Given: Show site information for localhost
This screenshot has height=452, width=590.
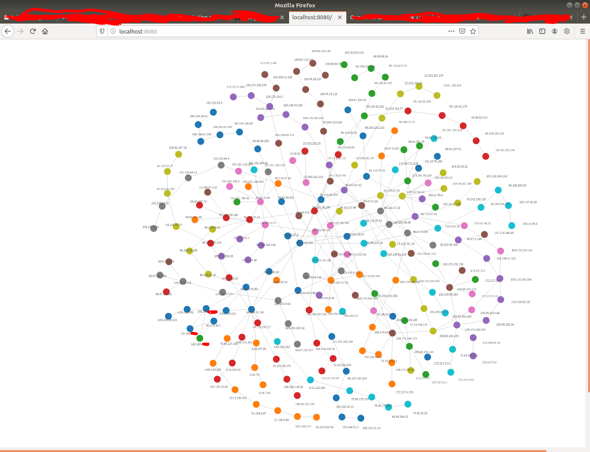Looking at the screenshot, I should pyautogui.click(x=113, y=31).
